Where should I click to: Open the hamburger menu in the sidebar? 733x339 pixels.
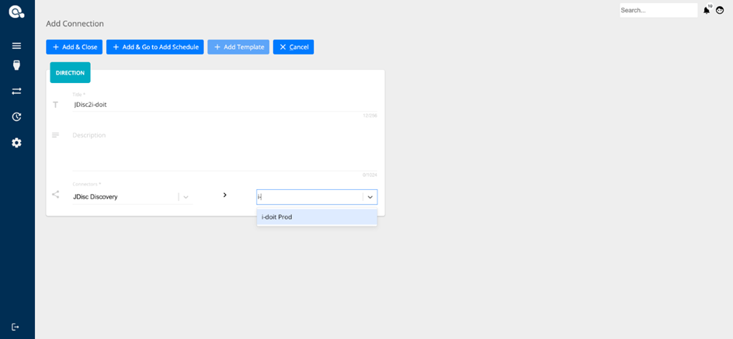click(x=16, y=46)
